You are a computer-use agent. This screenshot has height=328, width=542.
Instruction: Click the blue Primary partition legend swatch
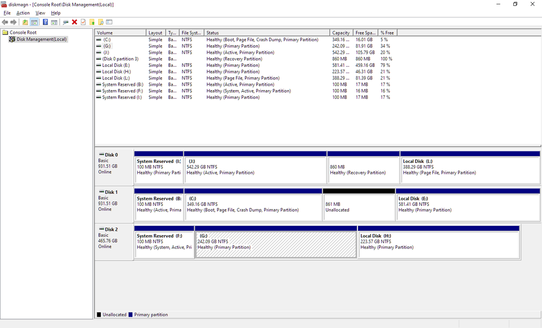pyautogui.click(x=130, y=314)
